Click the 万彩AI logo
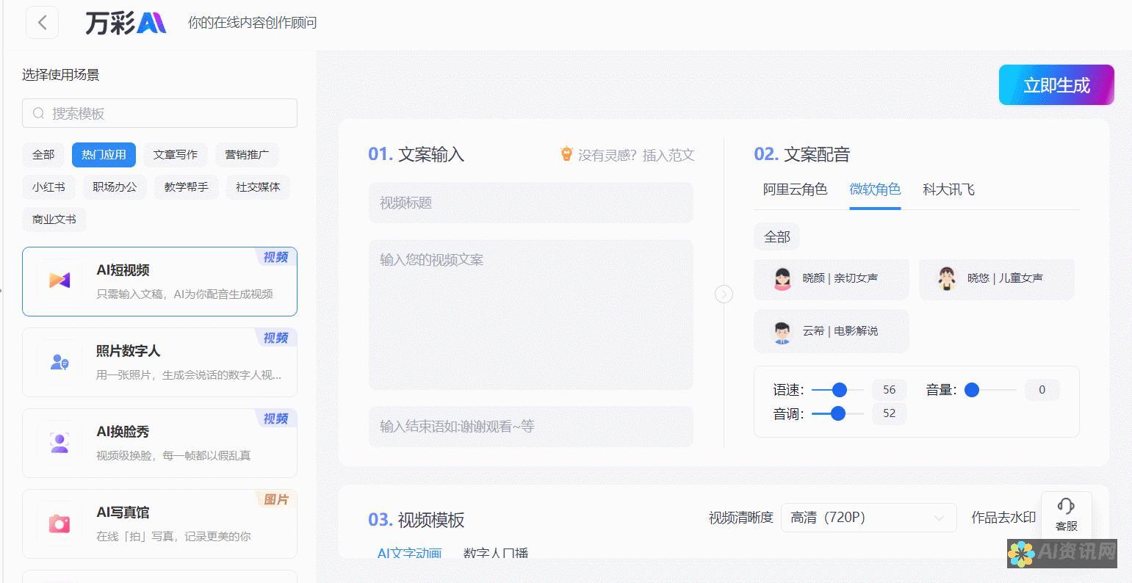 tap(126, 23)
